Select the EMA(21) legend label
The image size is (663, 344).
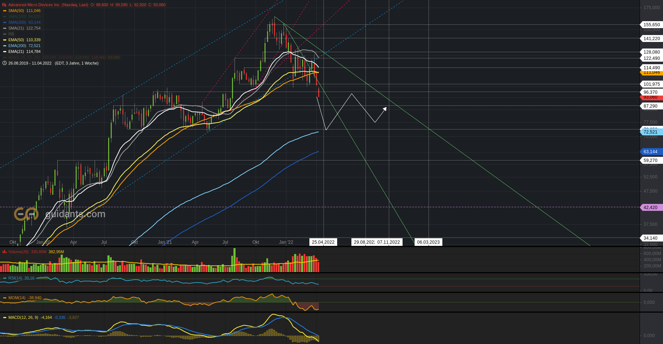[x=16, y=51]
